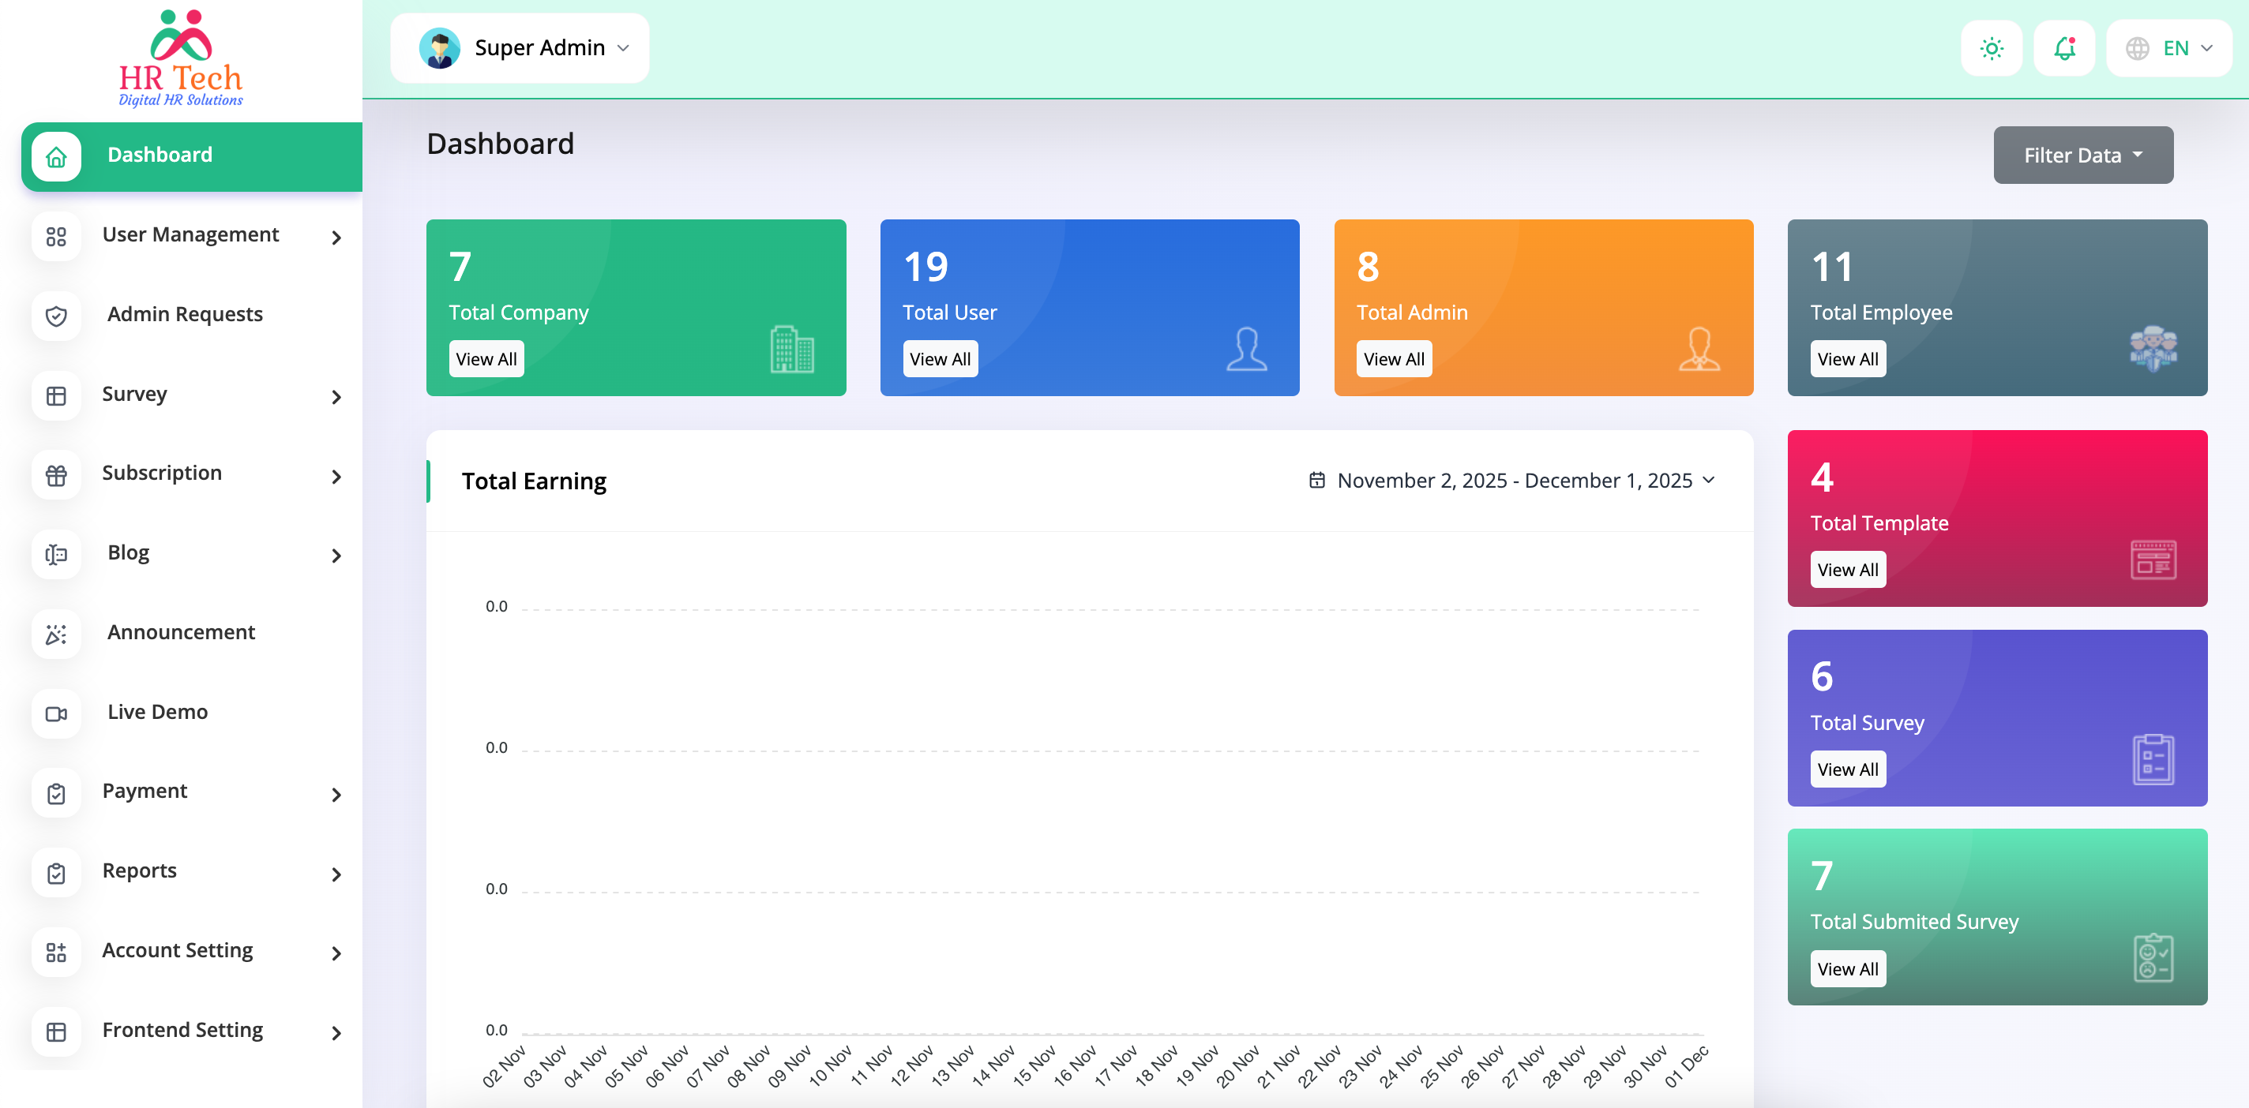Open the notifications bell
2249x1108 pixels.
pyautogui.click(x=2064, y=49)
